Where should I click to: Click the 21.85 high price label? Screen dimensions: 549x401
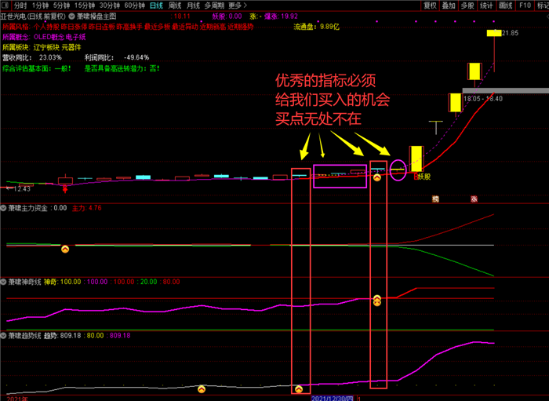[x=510, y=33]
